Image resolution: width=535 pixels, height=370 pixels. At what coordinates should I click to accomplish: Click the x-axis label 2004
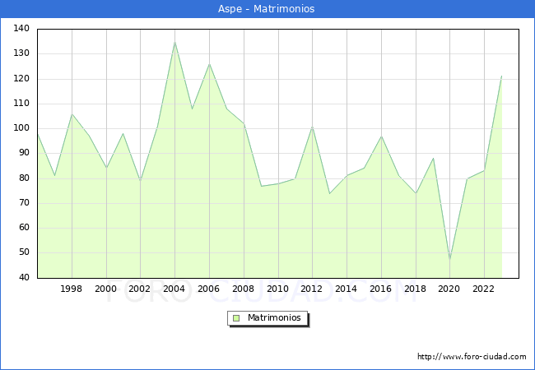point(174,289)
